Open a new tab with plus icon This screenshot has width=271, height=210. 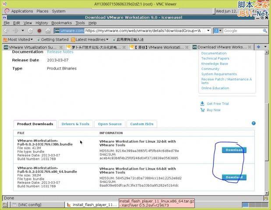pyautogui.click(x=259, y=47)
